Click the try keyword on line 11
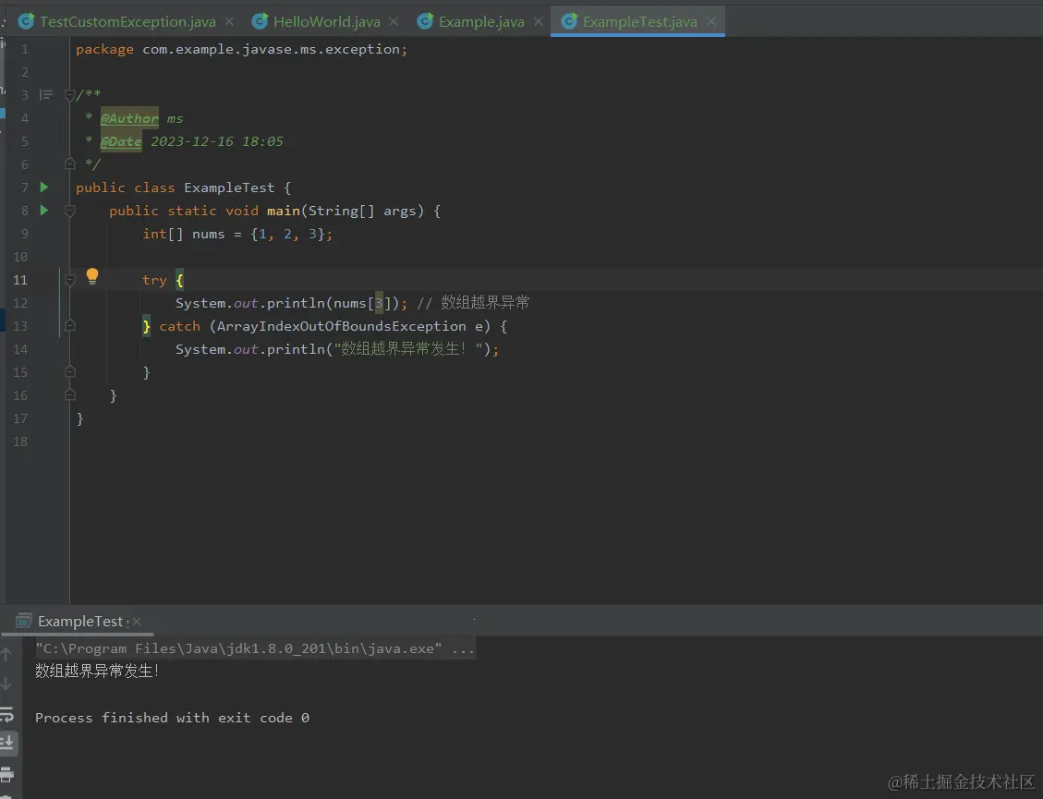The width and height of the screenshot is (1043, 799). pos(154,280)
